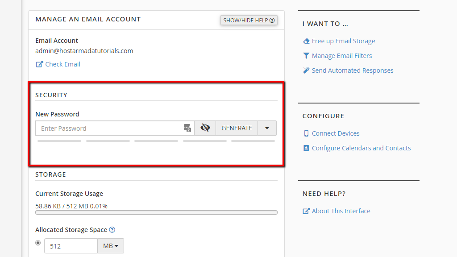
Task: Click the eraser icon beside Free up Email Storage
Action: pyautogui.click(x=306, y=41)
